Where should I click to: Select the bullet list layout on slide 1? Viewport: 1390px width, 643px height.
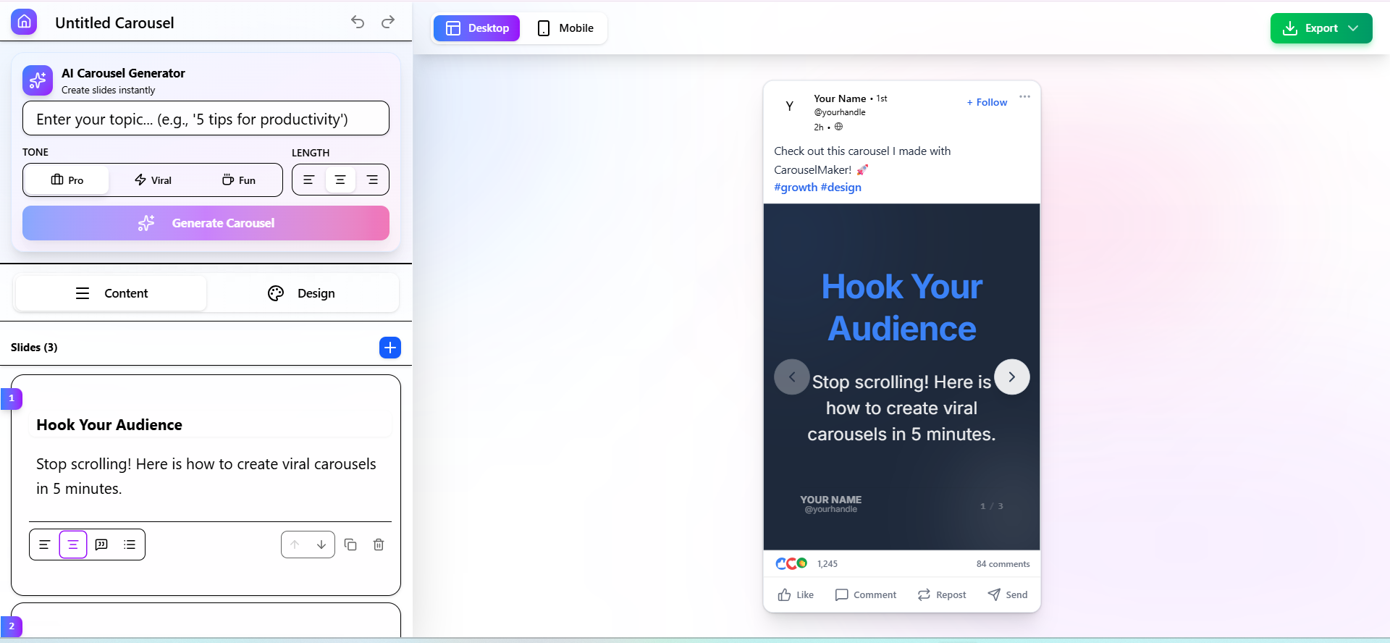(x=130, y=545)
